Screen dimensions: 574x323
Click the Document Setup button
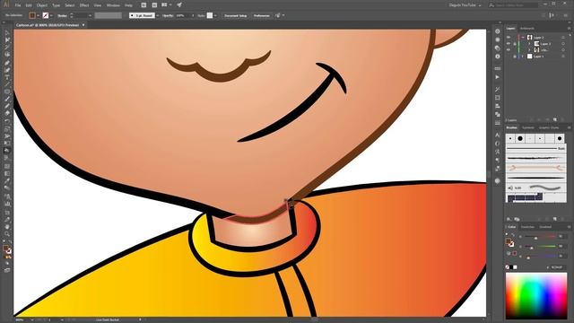point(236,15)
